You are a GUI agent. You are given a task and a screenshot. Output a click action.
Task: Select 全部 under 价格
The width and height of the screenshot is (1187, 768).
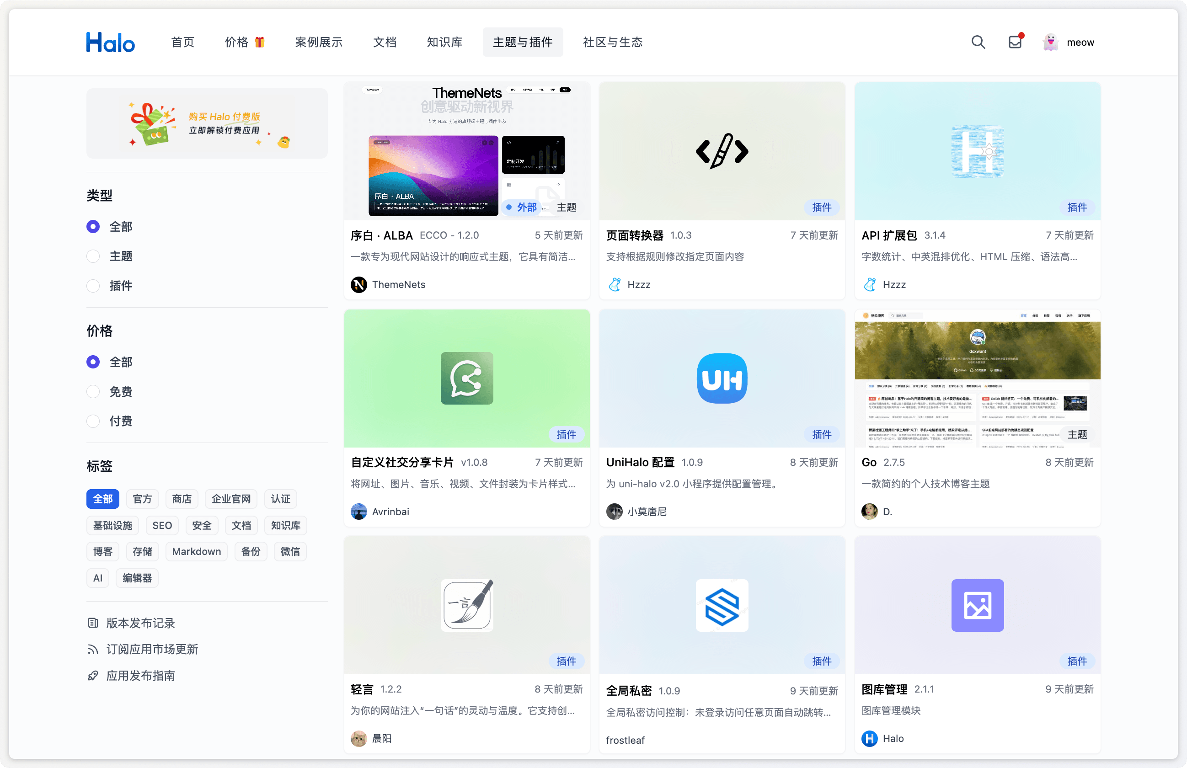click(93, 362)
